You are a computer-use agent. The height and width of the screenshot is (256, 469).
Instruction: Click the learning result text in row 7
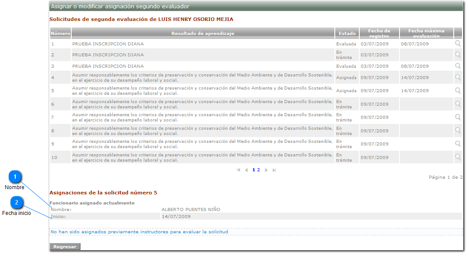[202, 117]
